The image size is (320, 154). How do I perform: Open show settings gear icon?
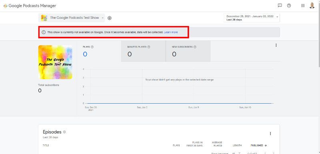tap(109, 18)
